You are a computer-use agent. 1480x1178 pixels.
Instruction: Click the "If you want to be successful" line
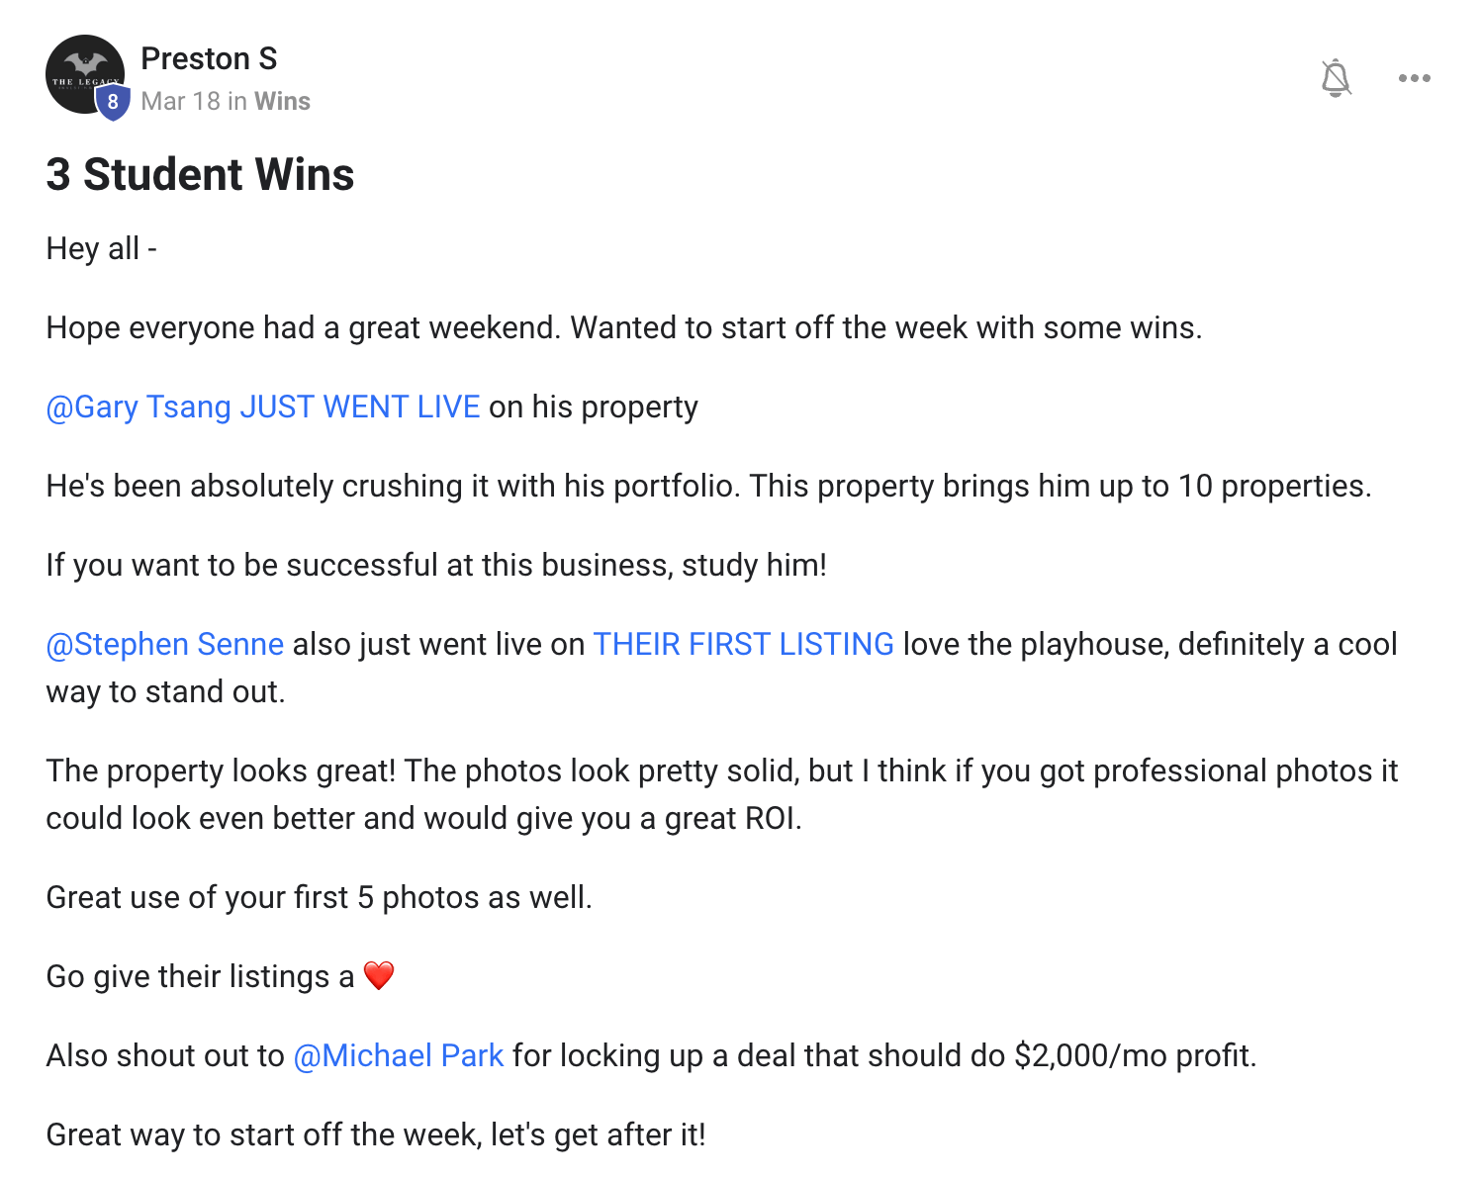[x=435, y=565]
